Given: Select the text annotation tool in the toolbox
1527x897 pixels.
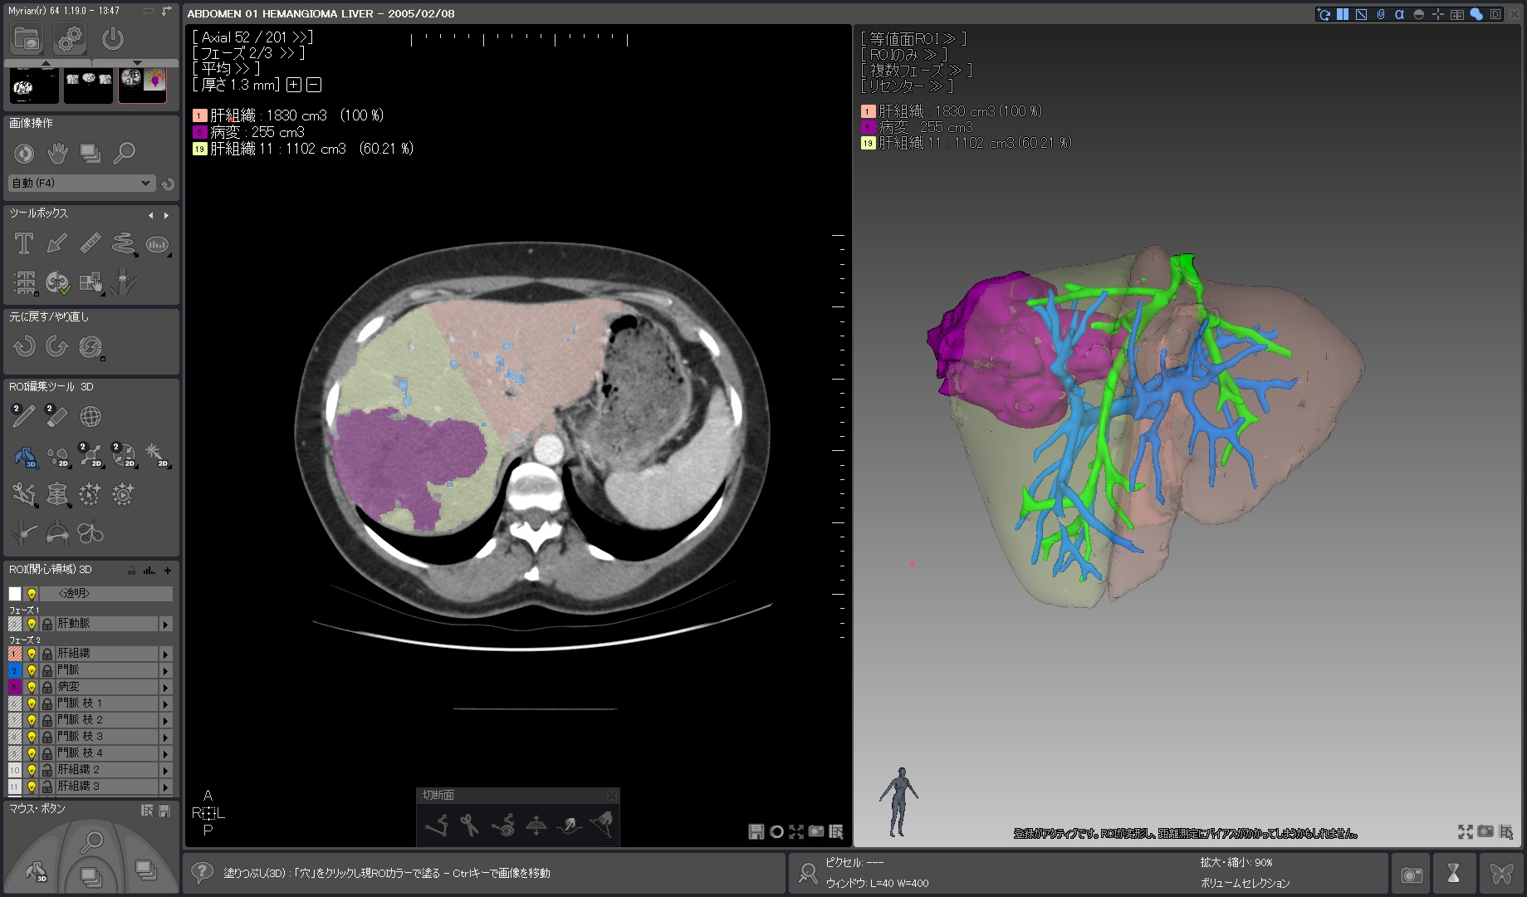Looking at the screenshot, I should [x=24, y=243].
